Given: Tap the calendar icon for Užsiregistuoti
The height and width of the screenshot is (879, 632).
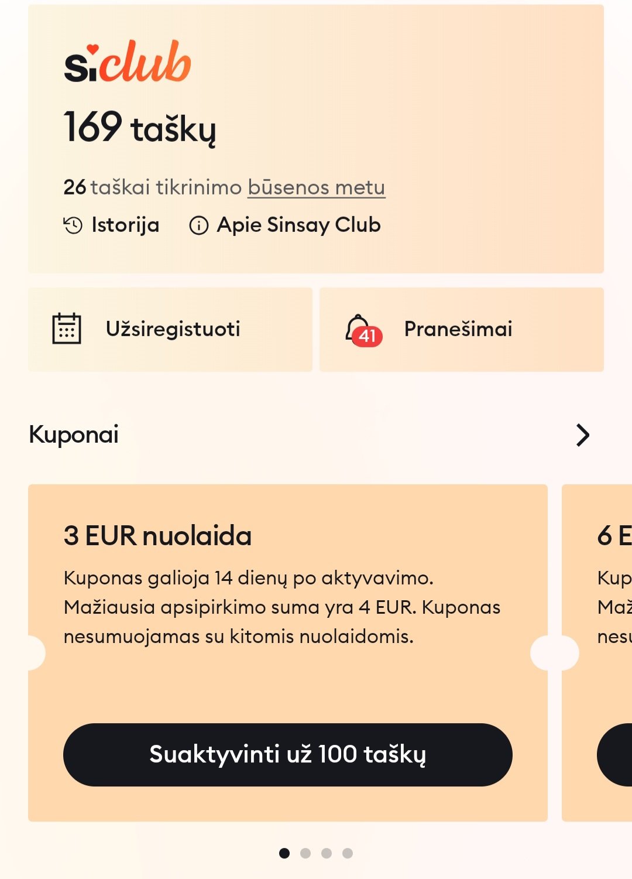Looking at the screenshot, I should coord(67,329).
